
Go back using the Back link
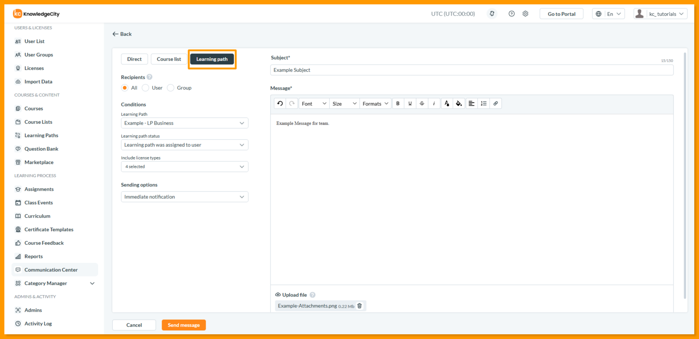coord(122,34)
